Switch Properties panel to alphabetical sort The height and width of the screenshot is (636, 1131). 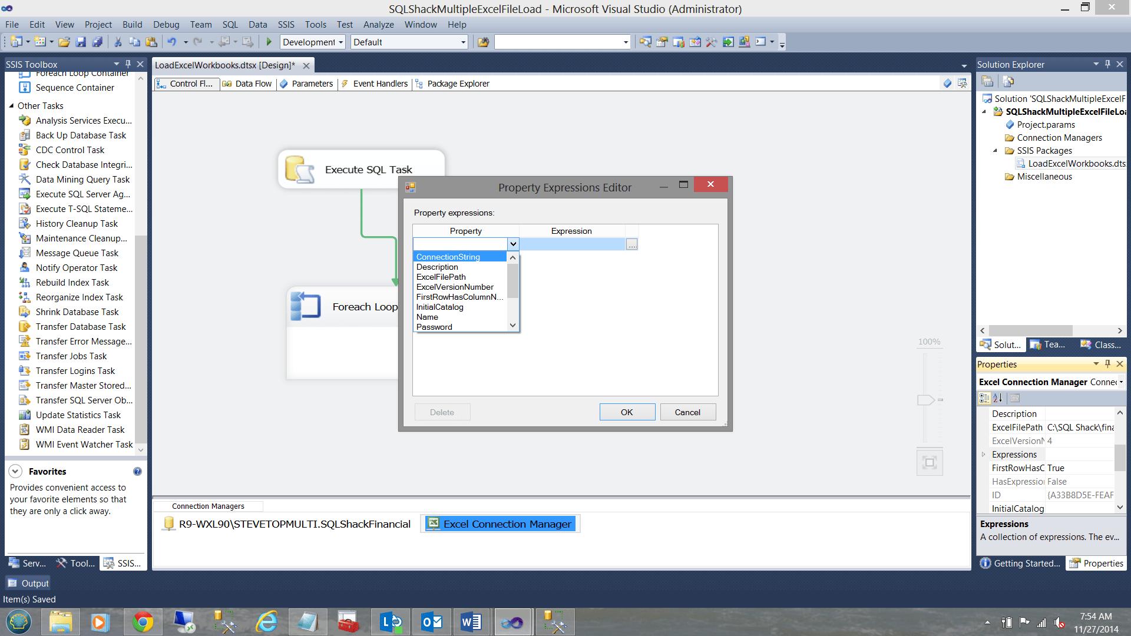pyautogui.click(x=997, y=398)
